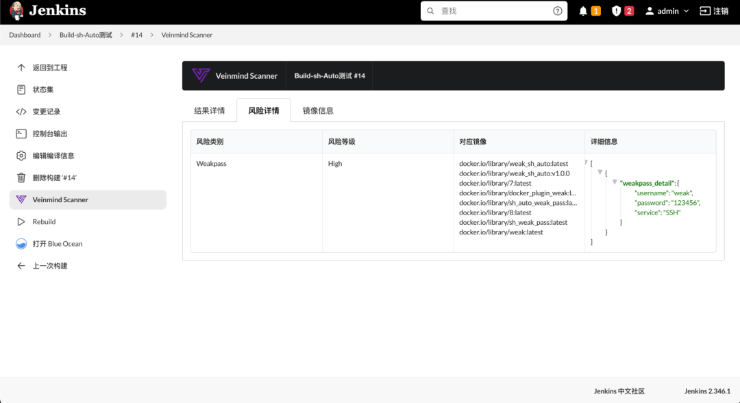Click the Jenkins 中文社区 footer link
Screen dimensions: 740x403
coord(619,391)
